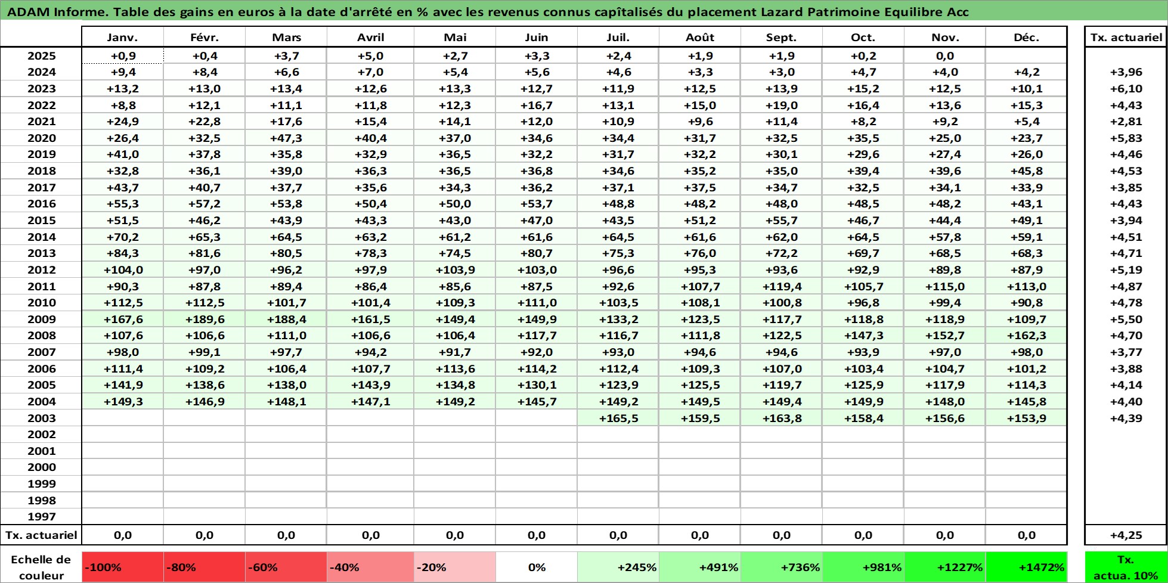Select the +47,3 cell in Mars 2020
Viewport: 1168px width, 583px height.
pos(286,138)
